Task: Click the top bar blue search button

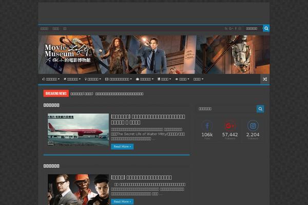Action: point(266,29)
